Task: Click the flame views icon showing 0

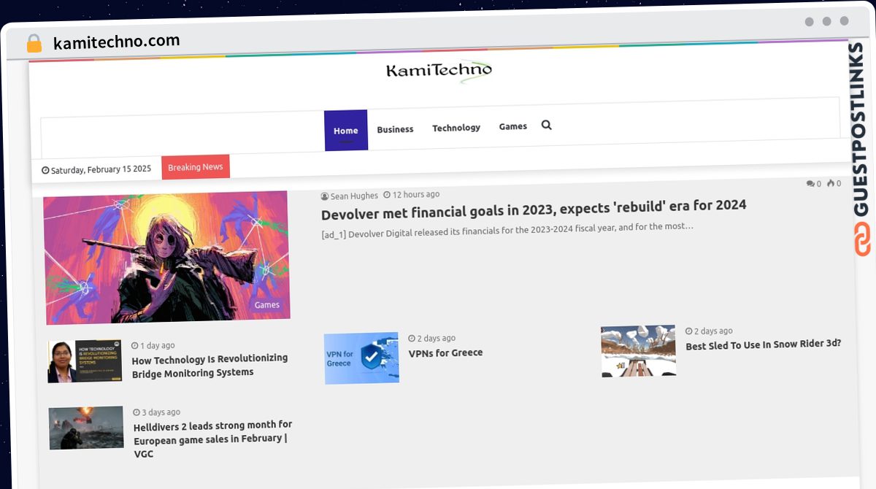Action: (x=831, y=183)
